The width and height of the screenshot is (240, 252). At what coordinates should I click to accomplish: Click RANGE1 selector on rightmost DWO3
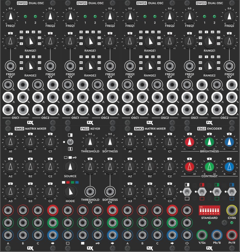[x=209, y=41]
